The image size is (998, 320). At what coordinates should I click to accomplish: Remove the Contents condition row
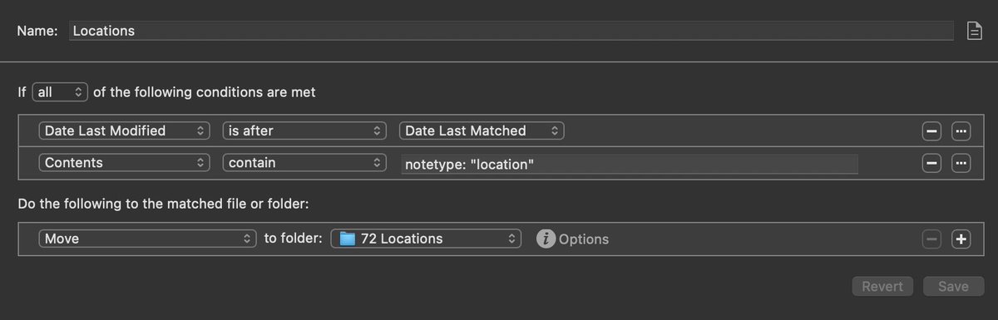[x=931, y=164]
